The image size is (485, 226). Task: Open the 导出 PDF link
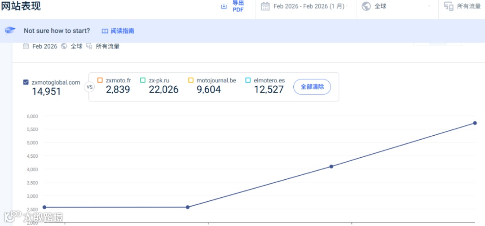pos(238,6)
